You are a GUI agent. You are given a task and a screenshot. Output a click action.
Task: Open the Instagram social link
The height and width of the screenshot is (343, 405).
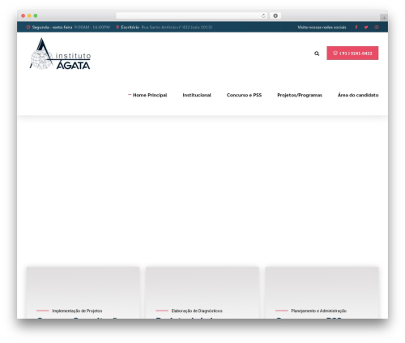click(377, 27)
